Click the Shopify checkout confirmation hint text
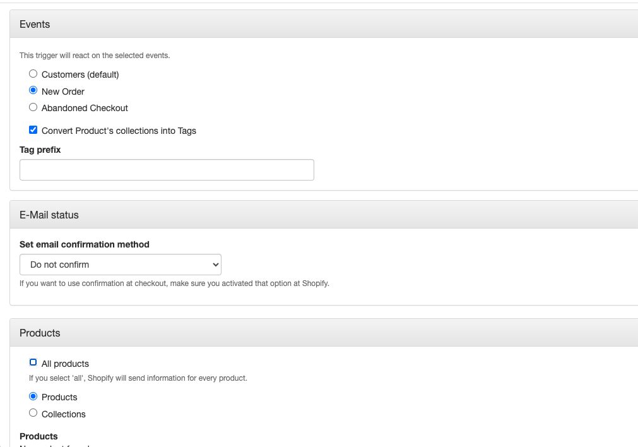 click(x=175, y=283)
